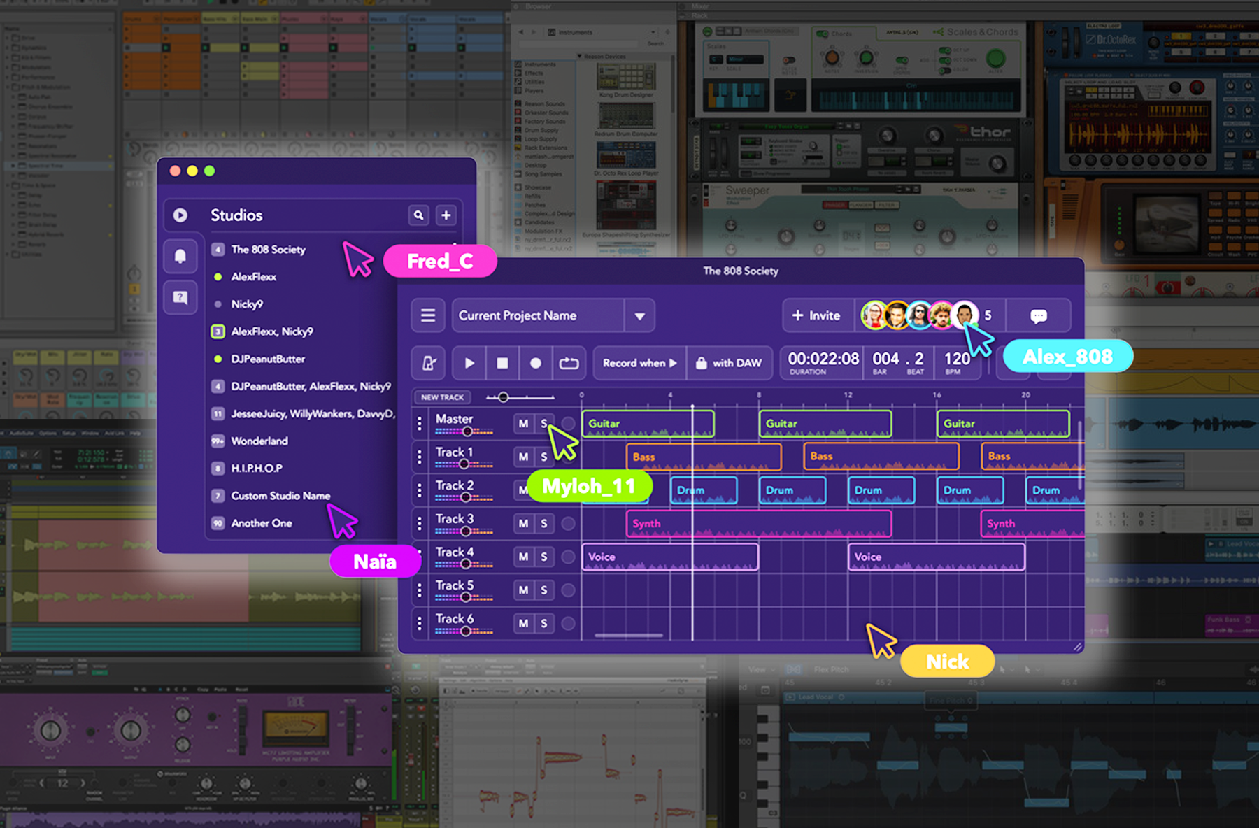Open the Record when dropdown
Image resolution: width=1259 pixels, height=828 pixels.
click(x=639, y=363)
